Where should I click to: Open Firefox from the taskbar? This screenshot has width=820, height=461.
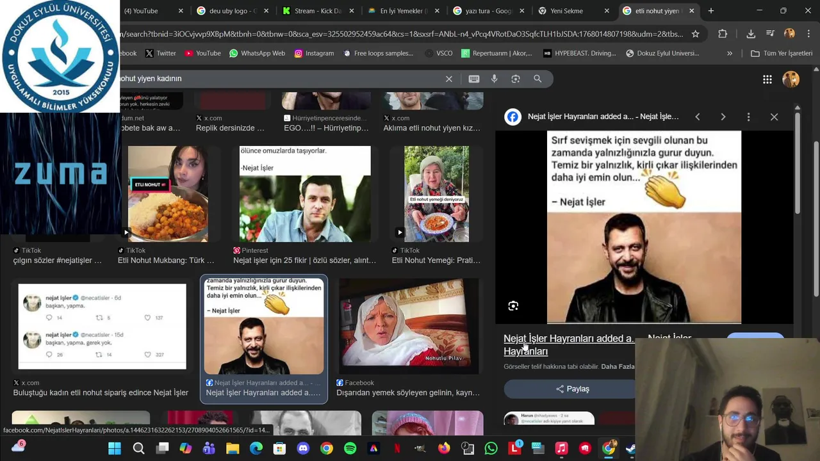(x=444, y=448)
